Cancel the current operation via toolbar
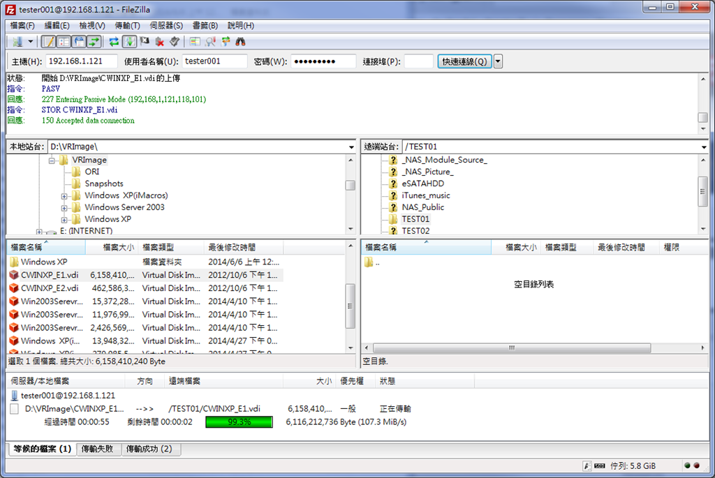The height and width of the screenshot is (478, 715). (x=145, y=42)
